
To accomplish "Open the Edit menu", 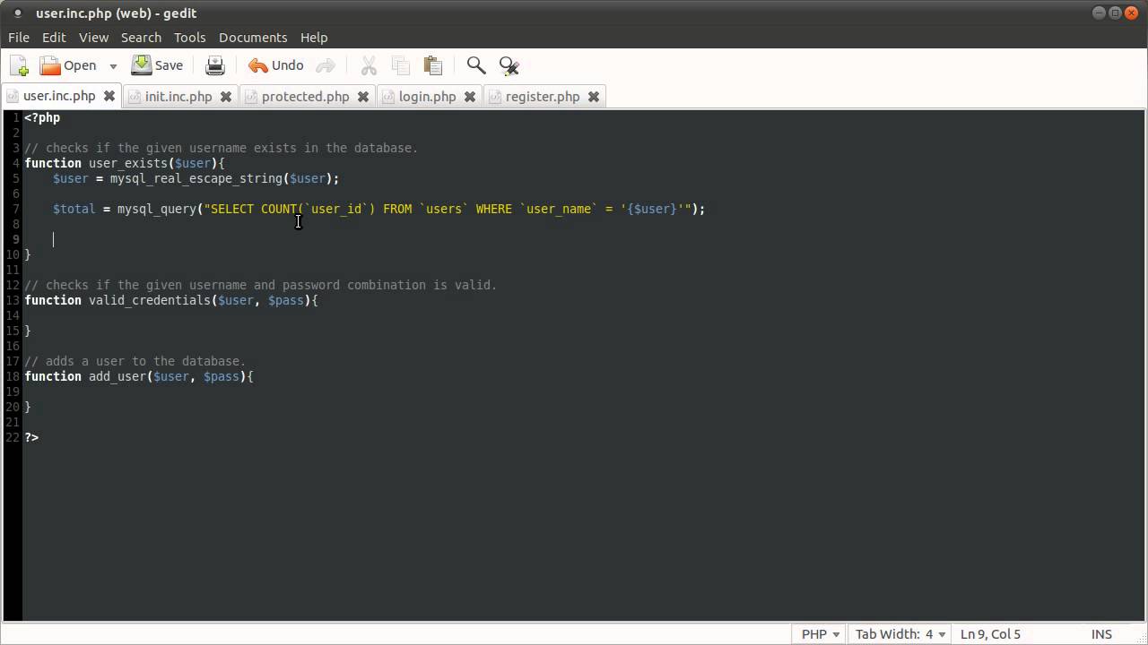I will tap(54, 38).
